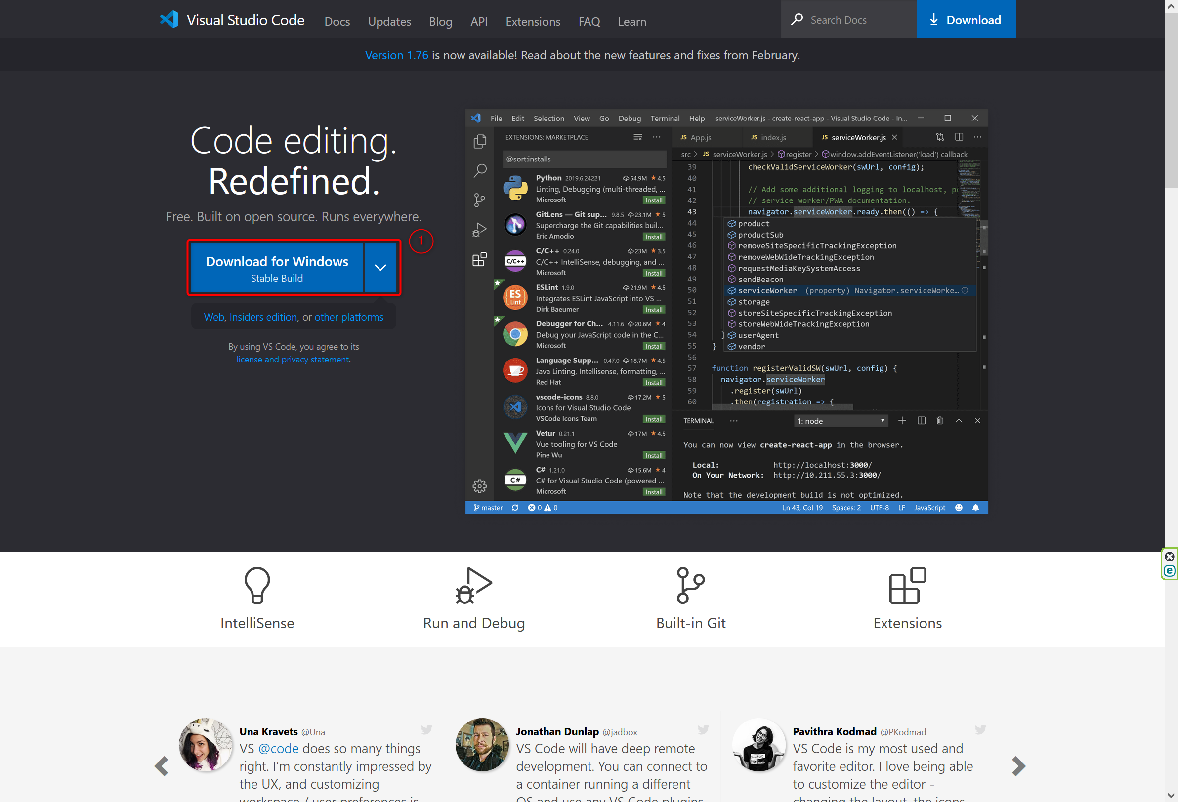Click the Source Control icon in activity bar
The height and width of the screenshot is (802, 1178).
pos(479,200)
